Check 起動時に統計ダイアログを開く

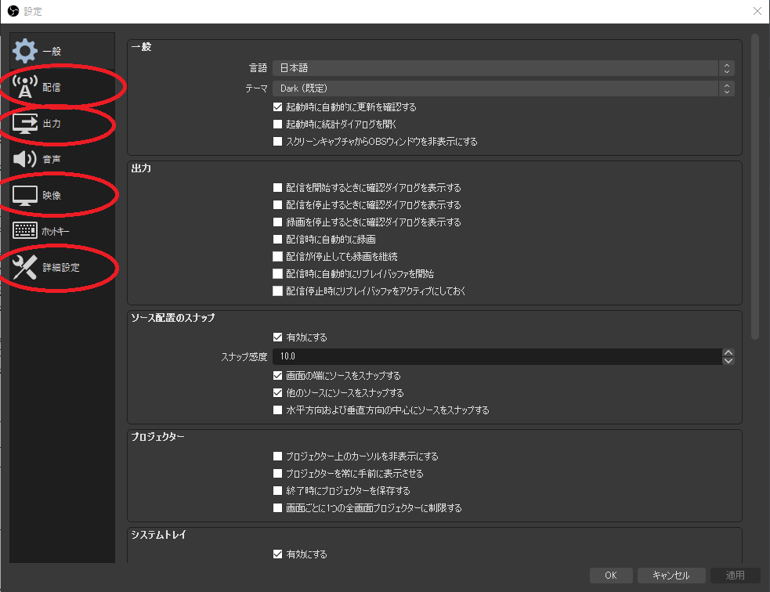(277, 125)
